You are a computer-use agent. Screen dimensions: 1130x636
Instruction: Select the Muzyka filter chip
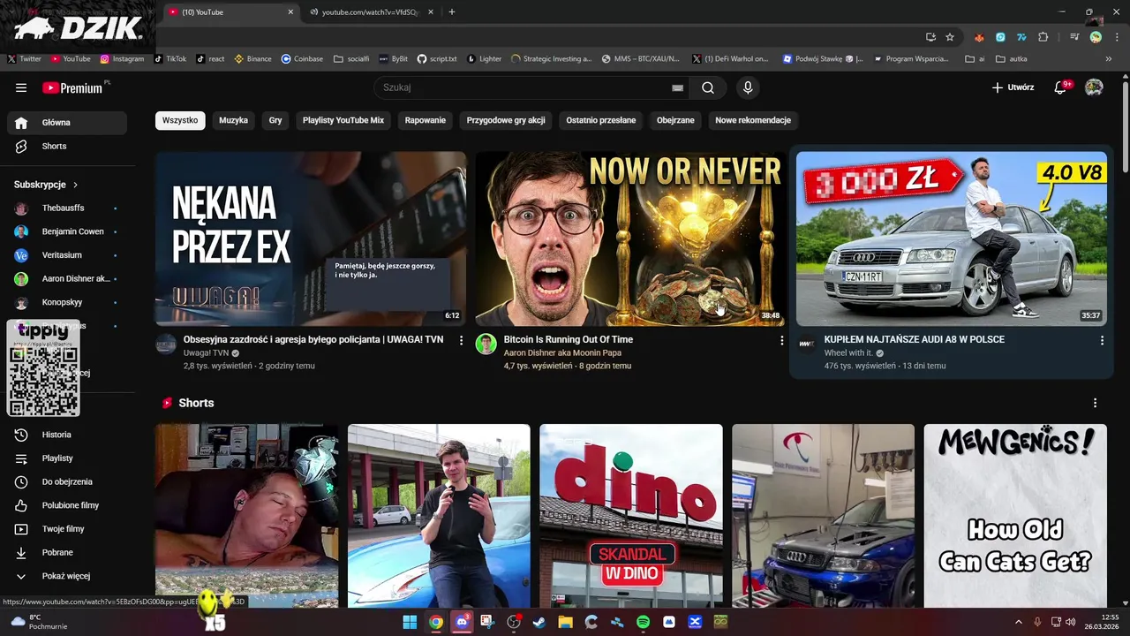click(x=233, y=120)
